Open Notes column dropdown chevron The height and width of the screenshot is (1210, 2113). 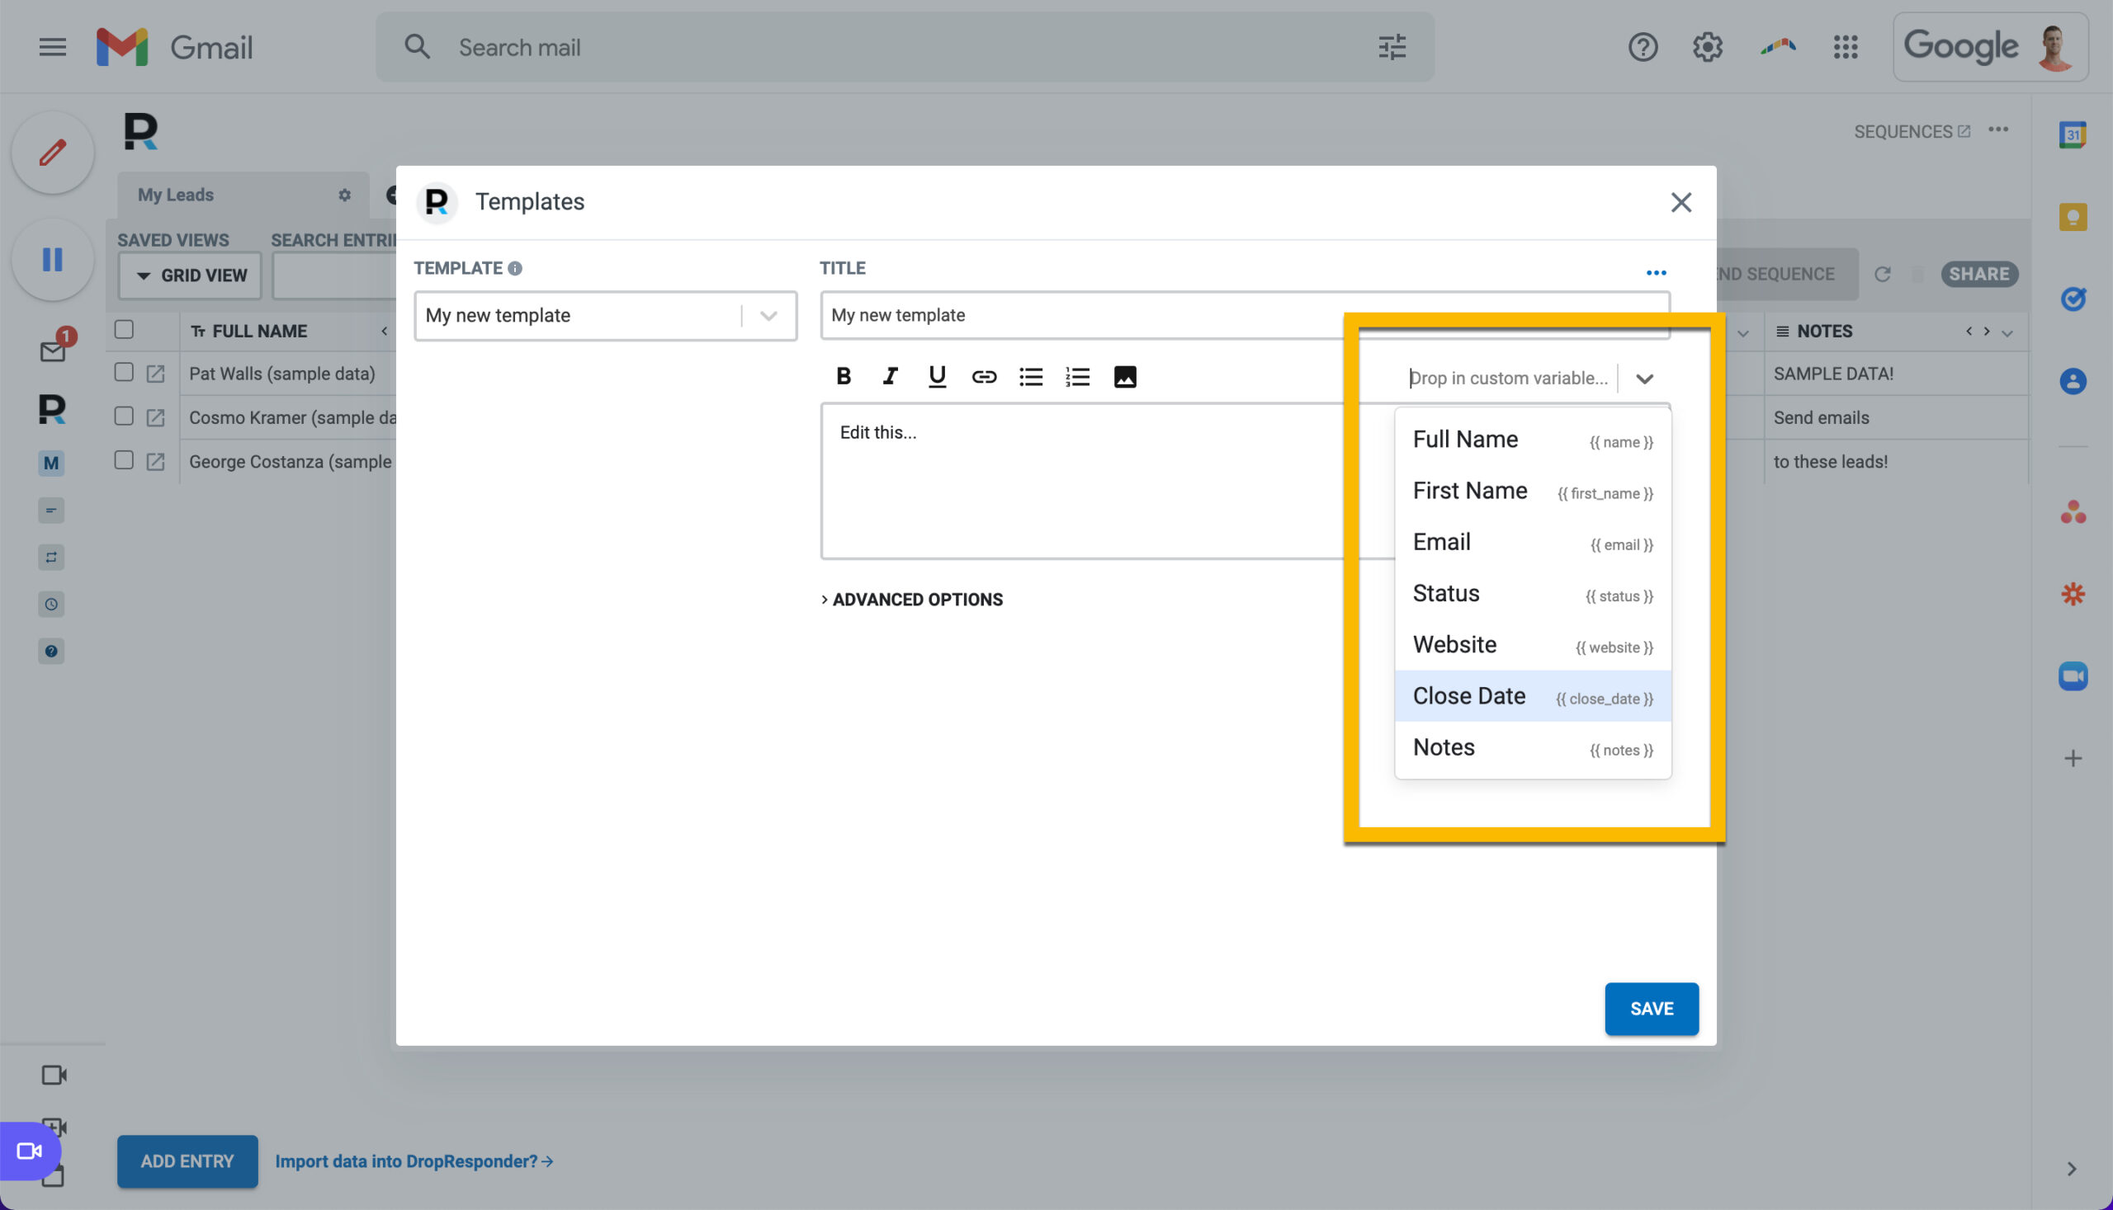point(2007,333)
